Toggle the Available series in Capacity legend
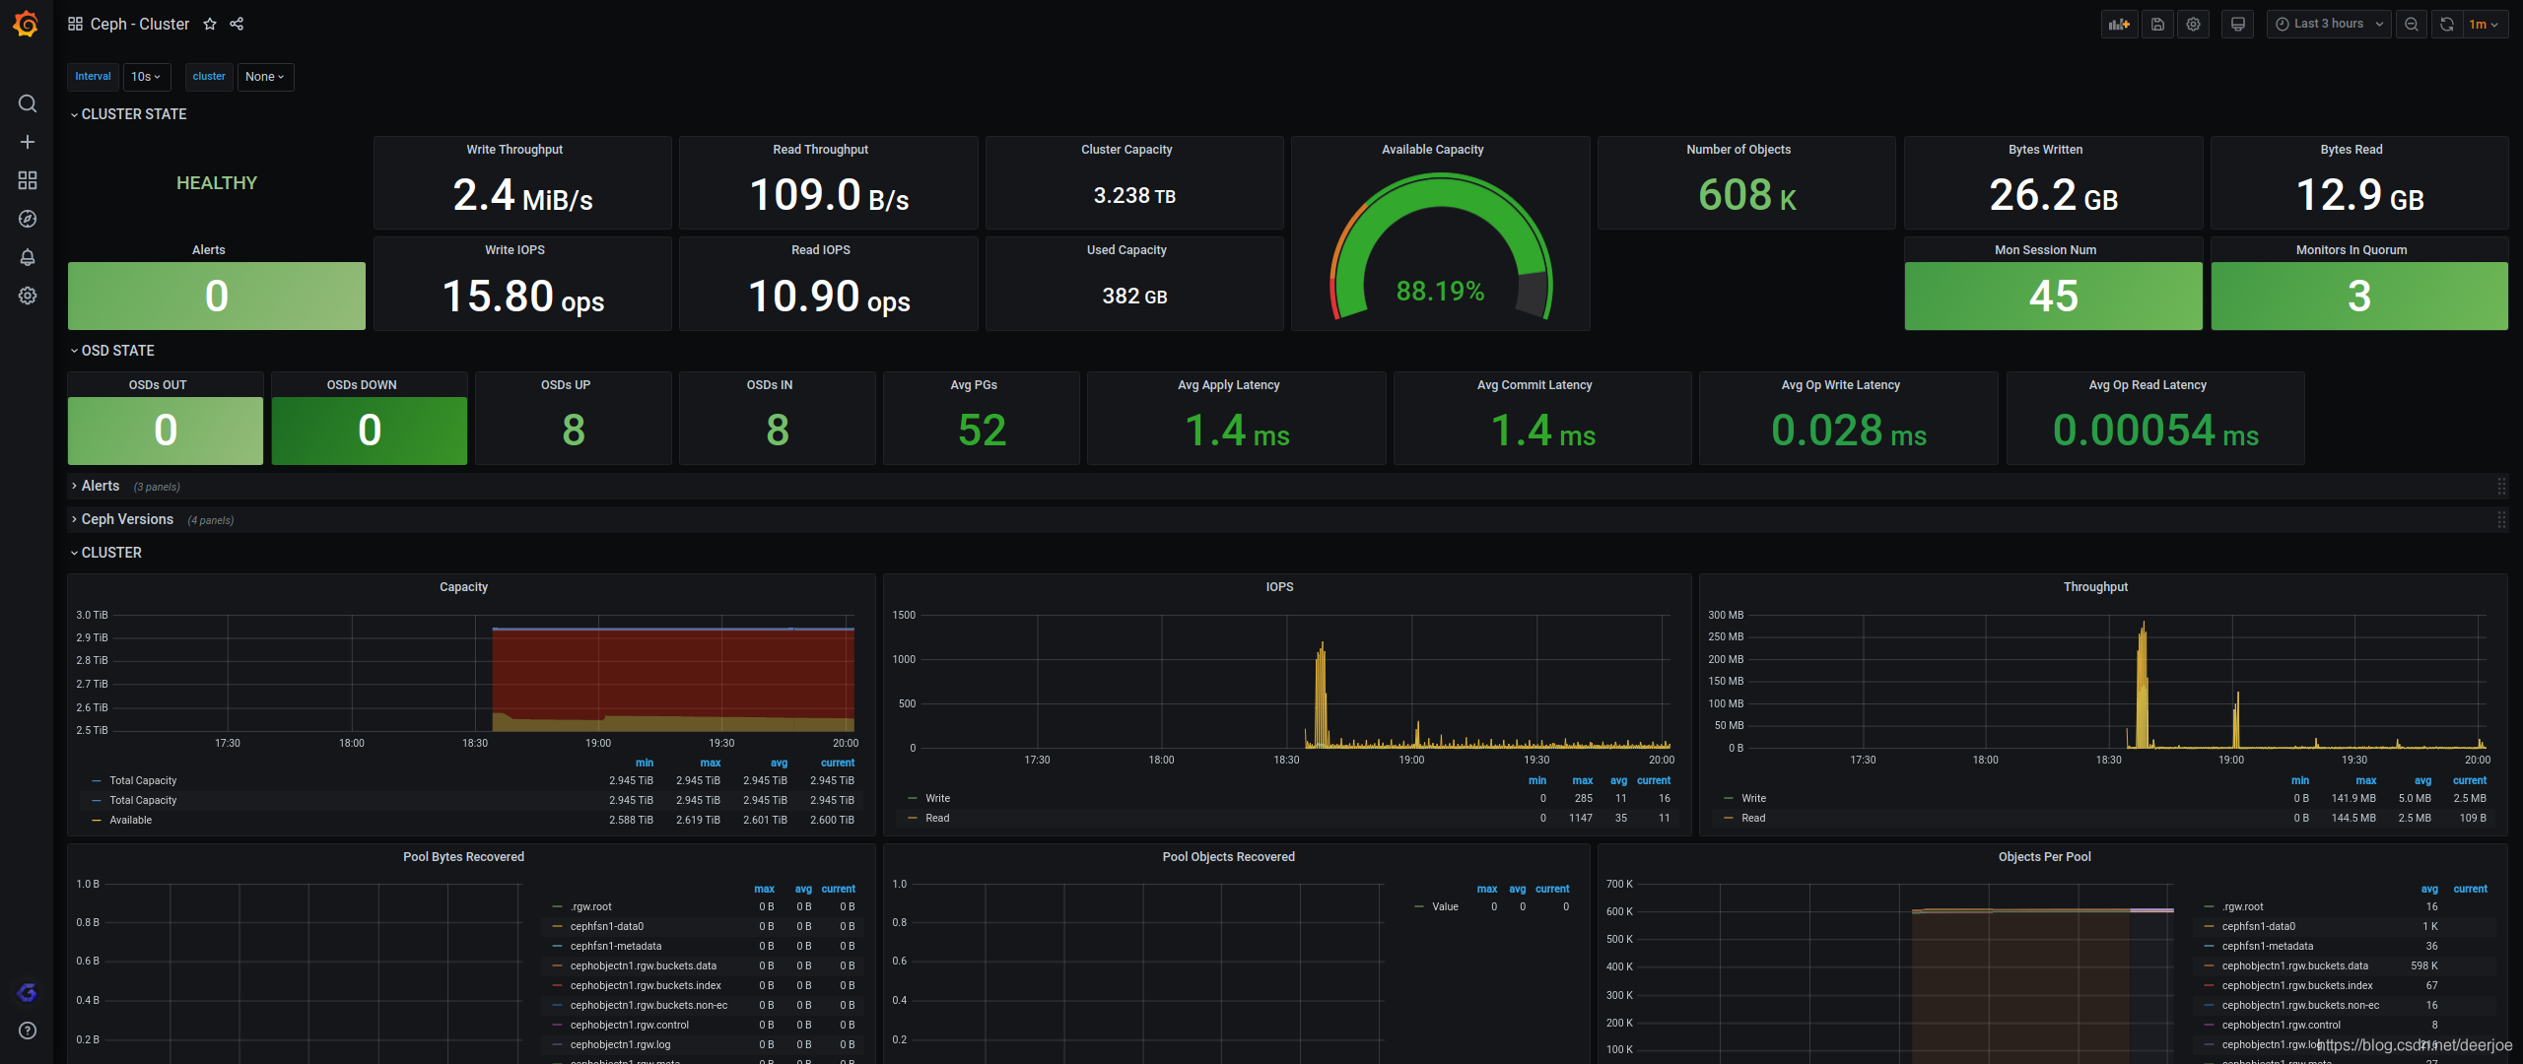 click(131, 820)
